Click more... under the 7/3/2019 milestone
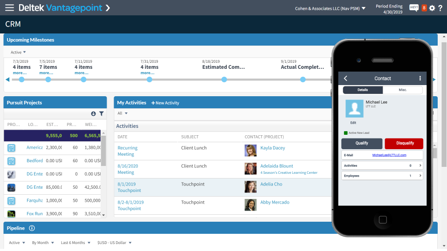Screen dimensions: 447x251 (20, 73)
